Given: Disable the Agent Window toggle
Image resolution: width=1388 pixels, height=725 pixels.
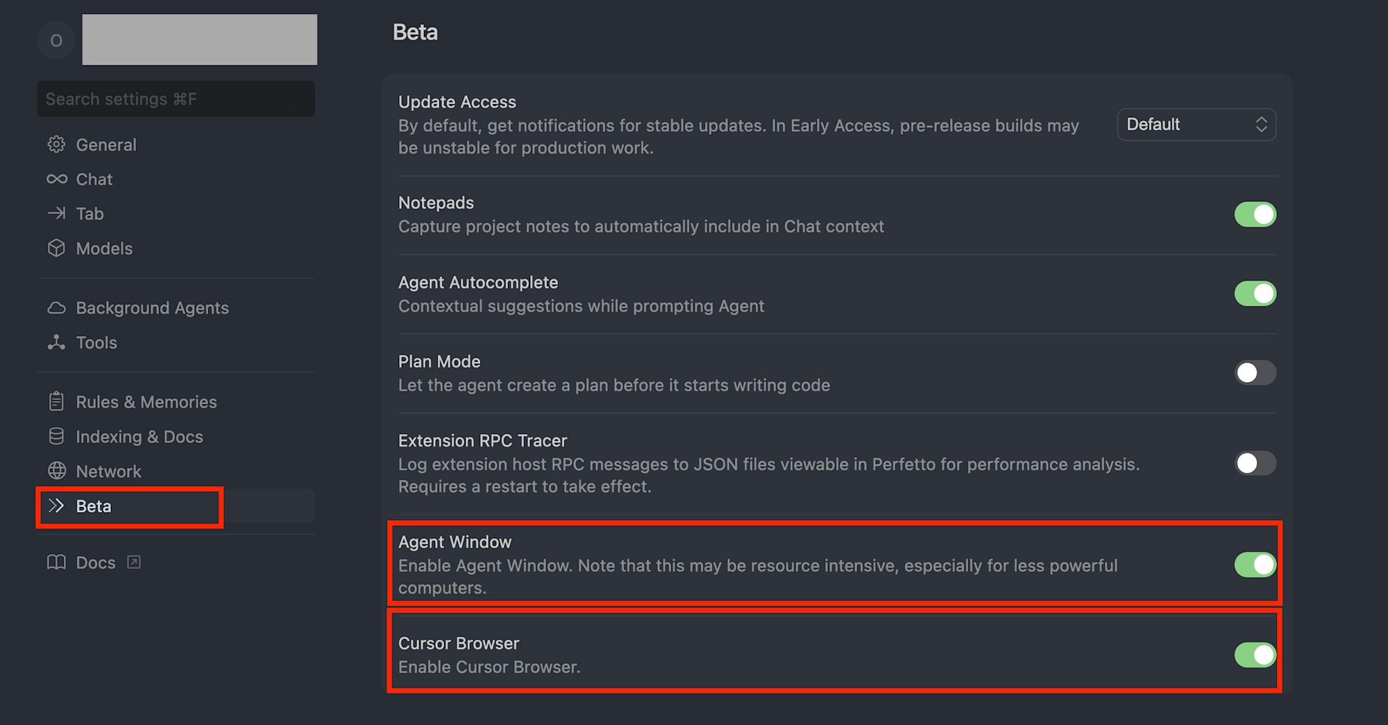Looking at the screenshot, I should click(1255, 565).
